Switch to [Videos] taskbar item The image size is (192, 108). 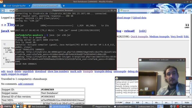coord(77,106)
